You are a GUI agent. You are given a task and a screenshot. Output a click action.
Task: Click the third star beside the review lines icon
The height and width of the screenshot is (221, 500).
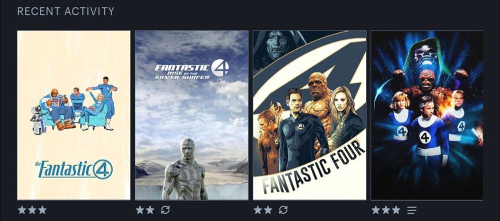pos(396,210)
